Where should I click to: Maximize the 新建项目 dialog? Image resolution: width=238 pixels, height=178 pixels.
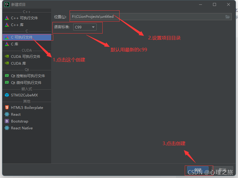[x=214, y=4]
